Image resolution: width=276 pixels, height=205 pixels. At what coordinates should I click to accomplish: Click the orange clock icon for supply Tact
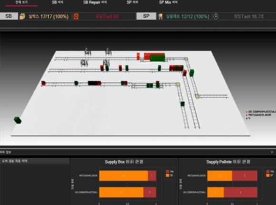(x=76, y=17)
